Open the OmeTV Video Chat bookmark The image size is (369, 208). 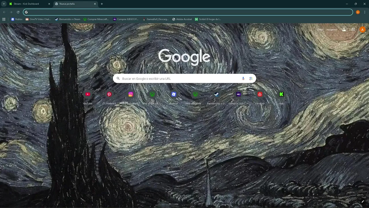point(38,19)
